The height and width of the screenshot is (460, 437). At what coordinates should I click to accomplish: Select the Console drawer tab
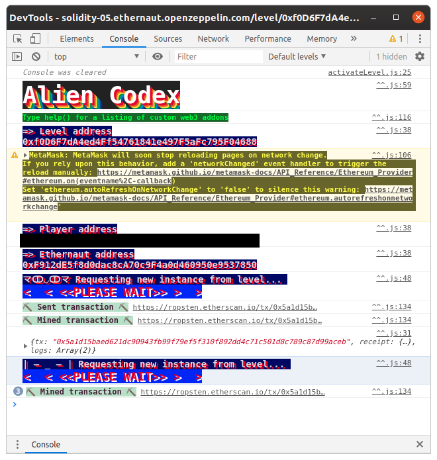pyautogui.click(x=46, y=444)
